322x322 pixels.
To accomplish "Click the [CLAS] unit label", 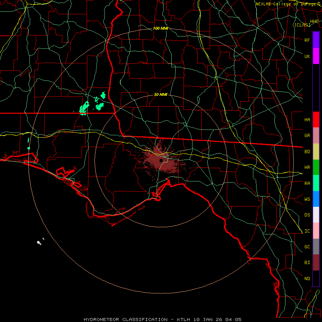I will coord(302,25).
